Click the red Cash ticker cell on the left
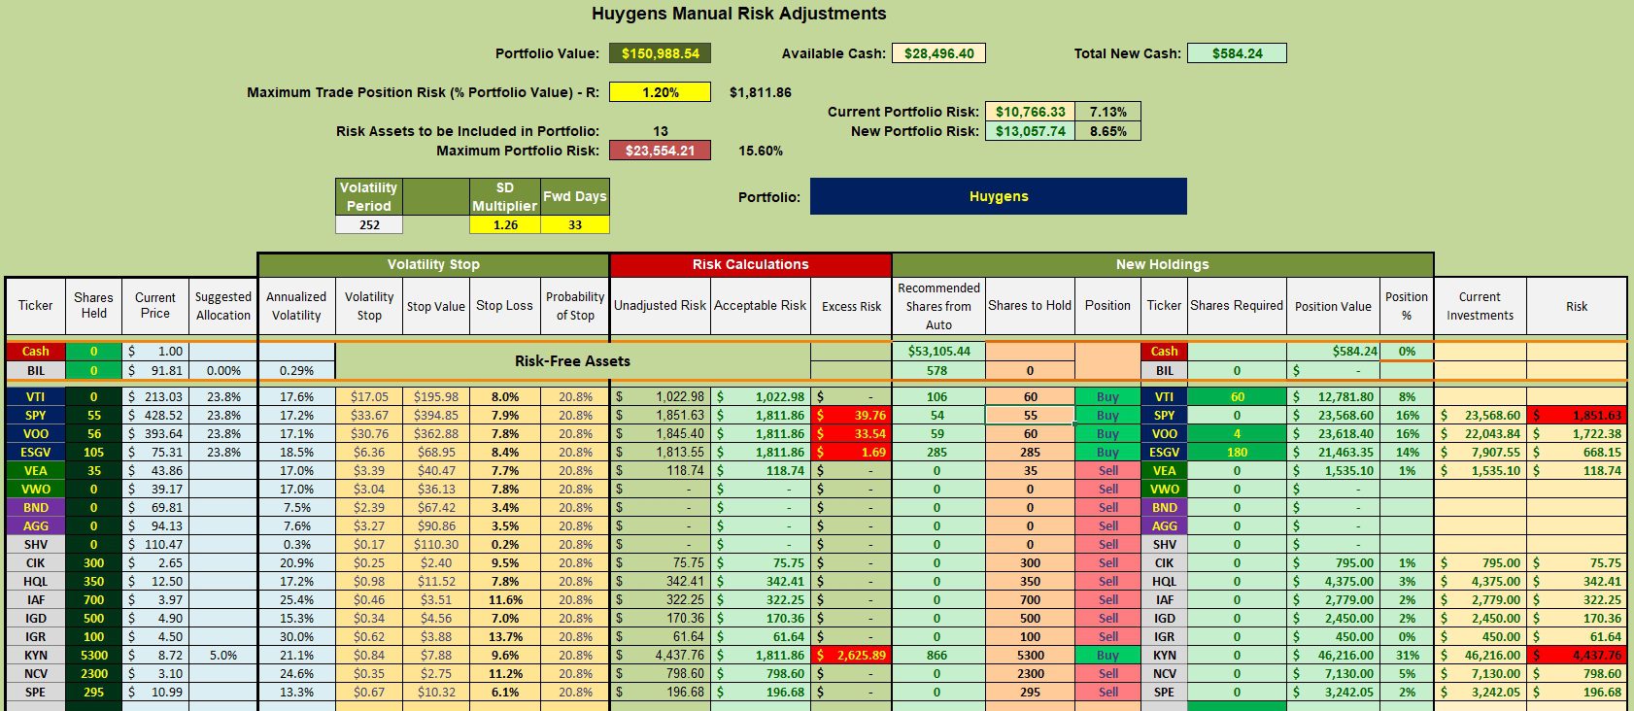The height and width of the screenshot is (711, 1634). (x=36, y=352)
